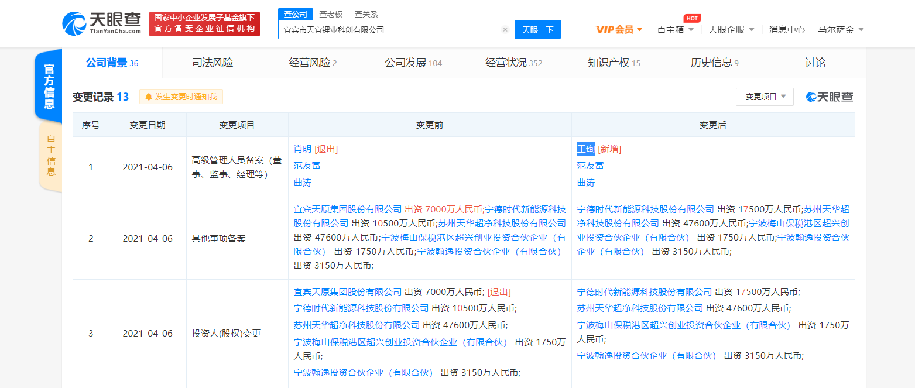This screenshot has height=388, width=915.
Task: Click the HOT badge above 百宝箱
Action: pyautogui.click(x=692, y=18)
